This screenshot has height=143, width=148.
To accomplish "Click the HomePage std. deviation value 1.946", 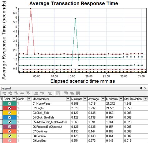I will 128,103.
